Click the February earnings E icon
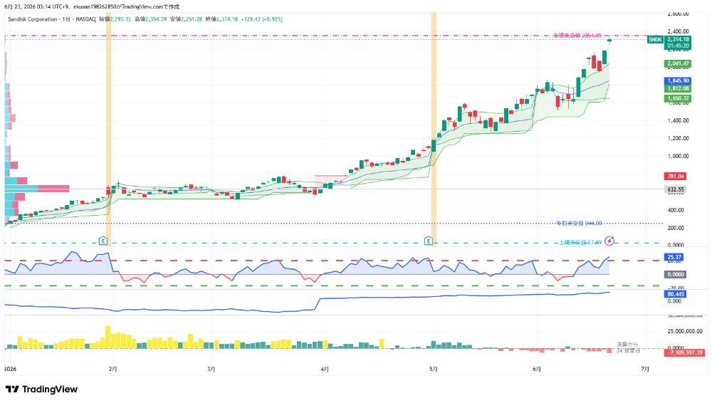 pyautogui.click(x=103, y=241)
